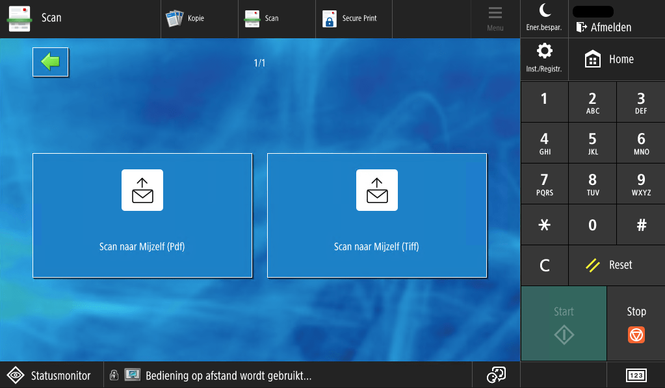The width and height of the screenshot is (665, 388).
Task: Afmelden to log out
Action: click(x=610, y=27)
